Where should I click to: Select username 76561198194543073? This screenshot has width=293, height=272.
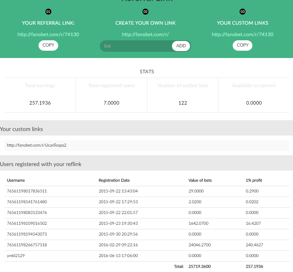(x=27, y=234)
